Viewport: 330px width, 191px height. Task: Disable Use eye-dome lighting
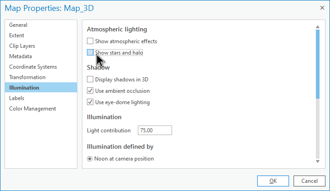(90, 102)
